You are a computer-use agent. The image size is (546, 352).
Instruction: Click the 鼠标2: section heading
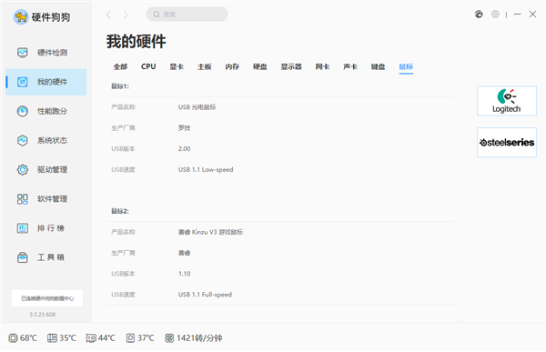click(120, 211)
